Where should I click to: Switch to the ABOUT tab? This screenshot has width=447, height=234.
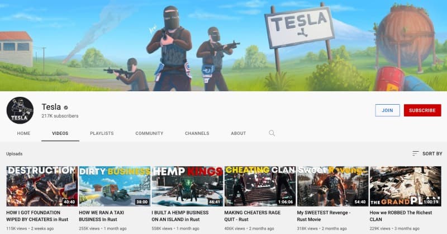(239, 133)
